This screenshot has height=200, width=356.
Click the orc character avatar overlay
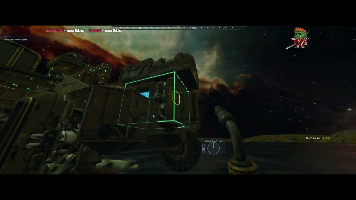[x=298, y=38]
